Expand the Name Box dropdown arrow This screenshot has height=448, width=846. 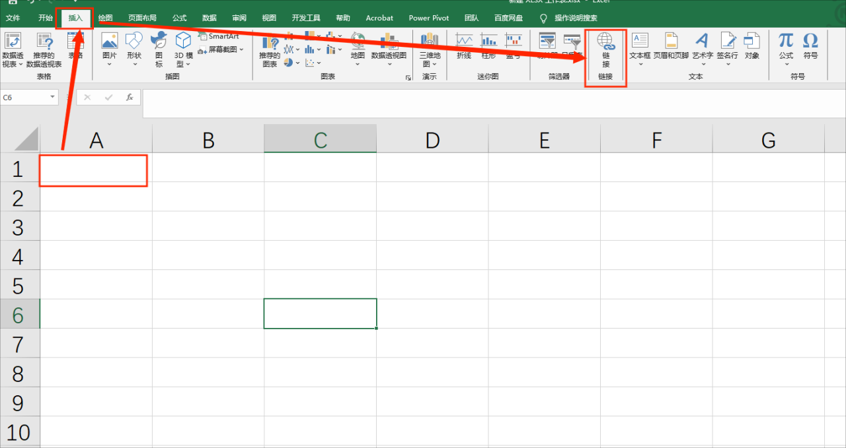(52, 97)
